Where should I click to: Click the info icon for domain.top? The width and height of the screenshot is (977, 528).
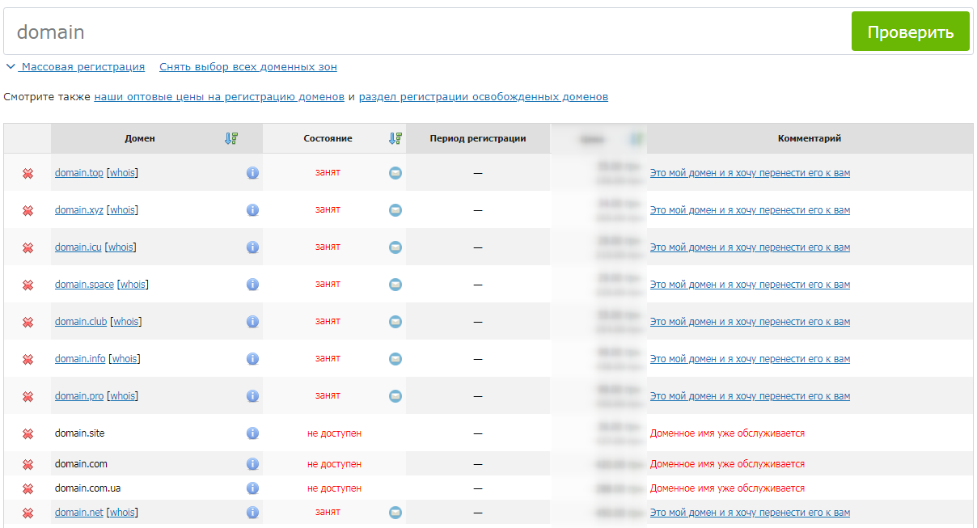[x=252, y=173]
